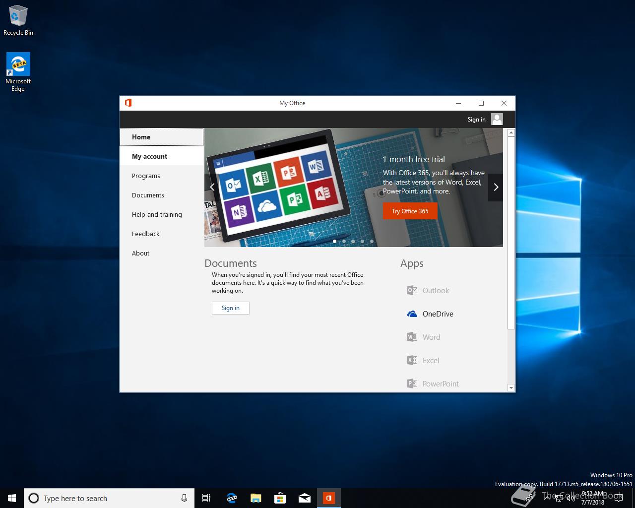635x508 pixels.
Task: Open the Home section in sidebar
Action: tap(162, 137)
